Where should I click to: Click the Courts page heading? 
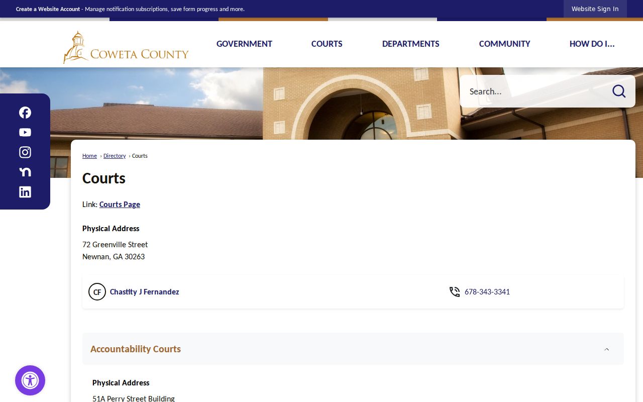[104, 178]
